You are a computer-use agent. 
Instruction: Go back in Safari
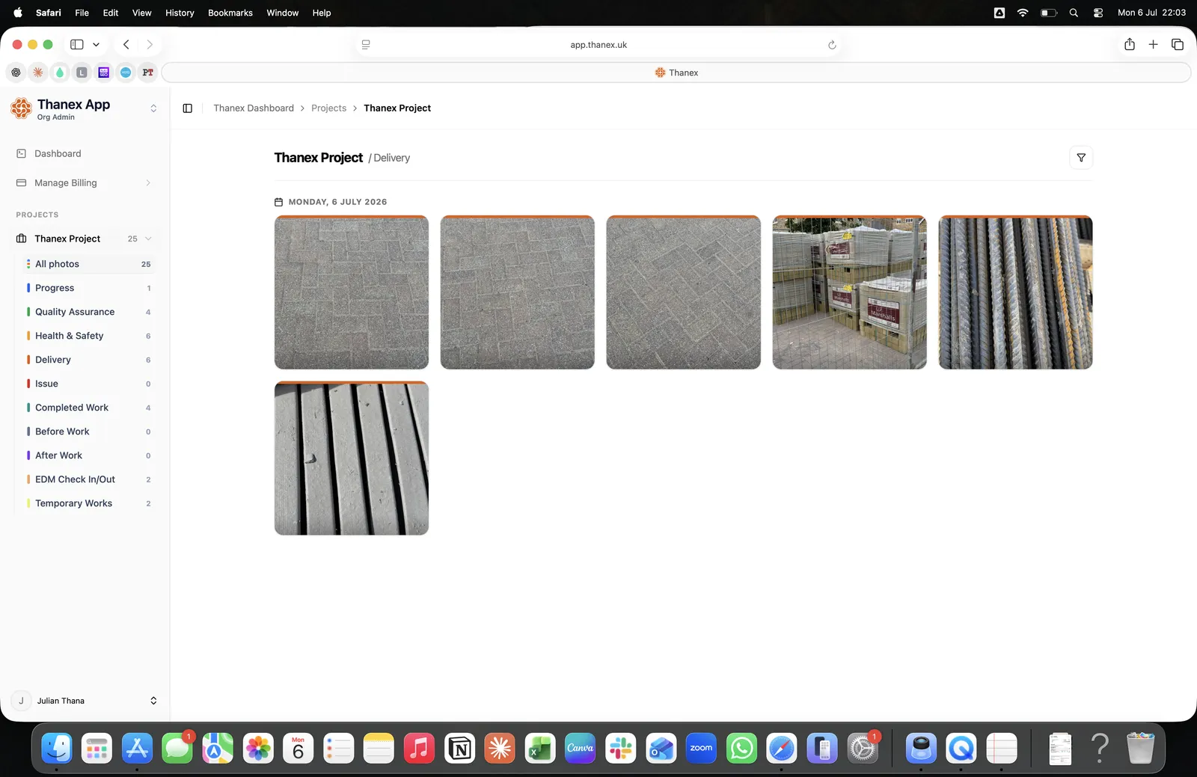(x=126, y=45)
